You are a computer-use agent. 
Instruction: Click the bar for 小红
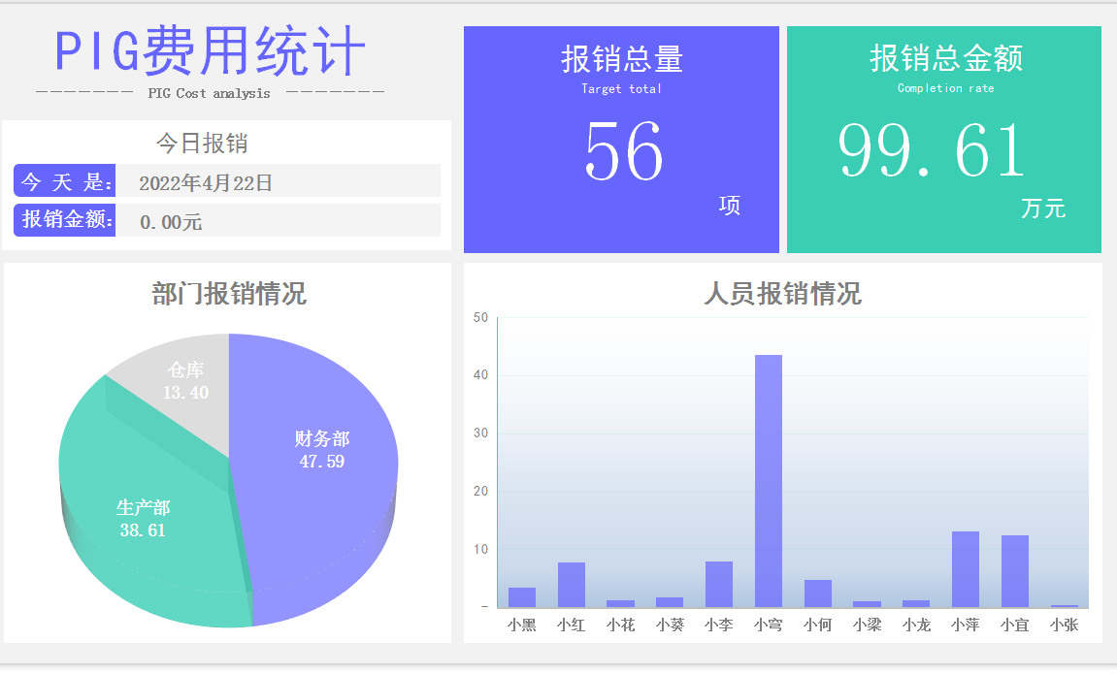click(572, 582)
